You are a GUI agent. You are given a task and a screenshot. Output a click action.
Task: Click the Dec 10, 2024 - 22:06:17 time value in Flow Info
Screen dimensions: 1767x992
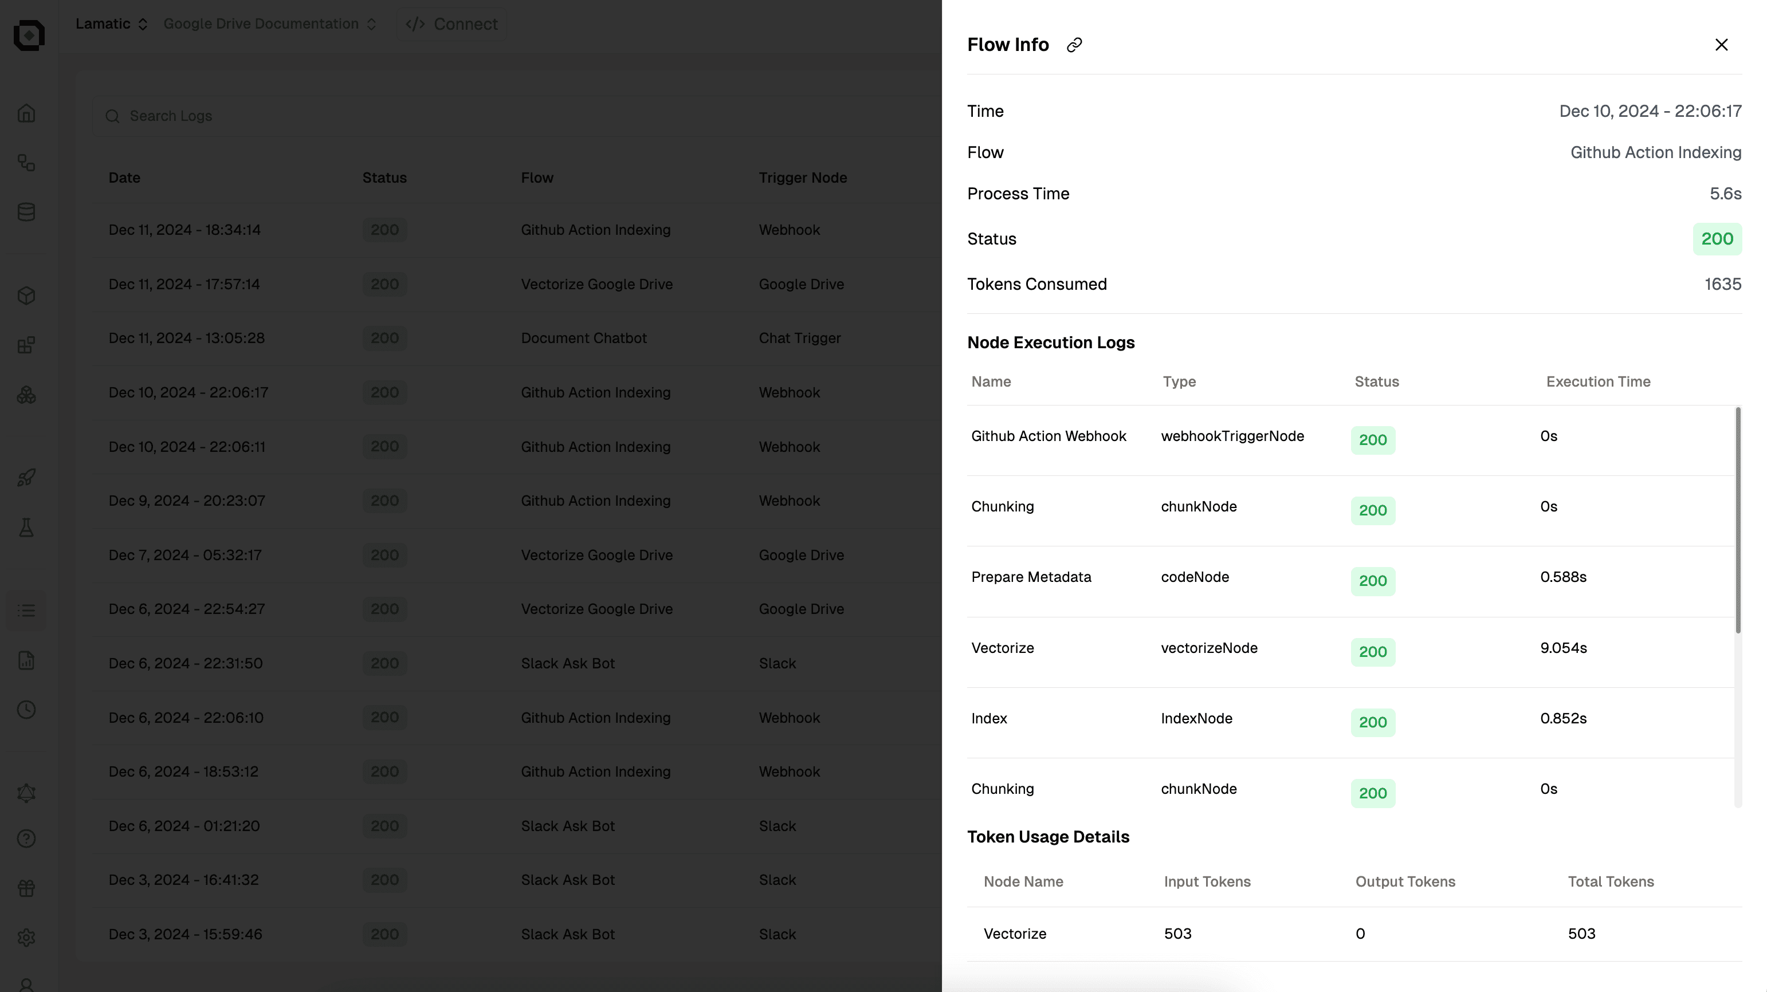click(x=1650, y=111)
